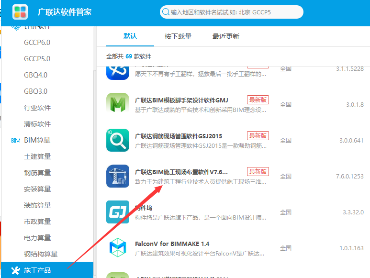
Task: Open the BIM算量 section heading
Action: coord(37,140)
